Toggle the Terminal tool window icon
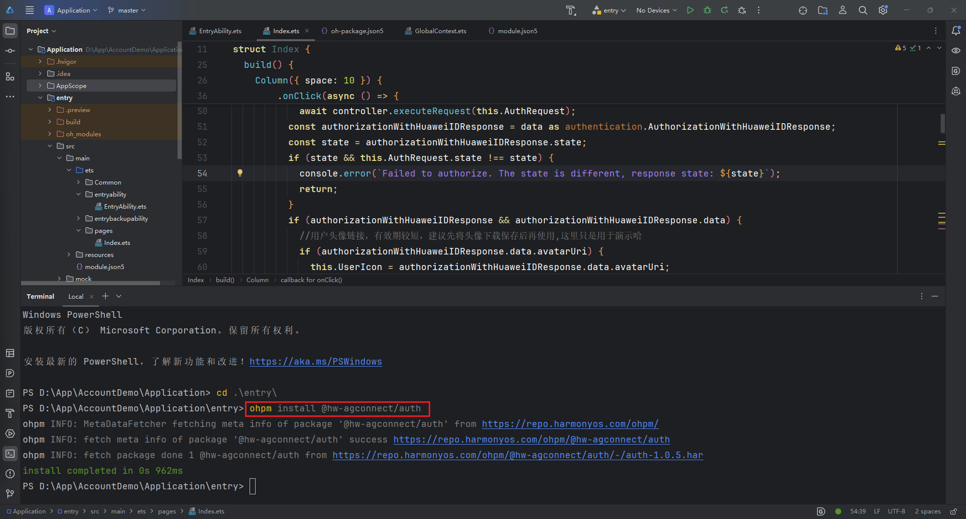 10,454
